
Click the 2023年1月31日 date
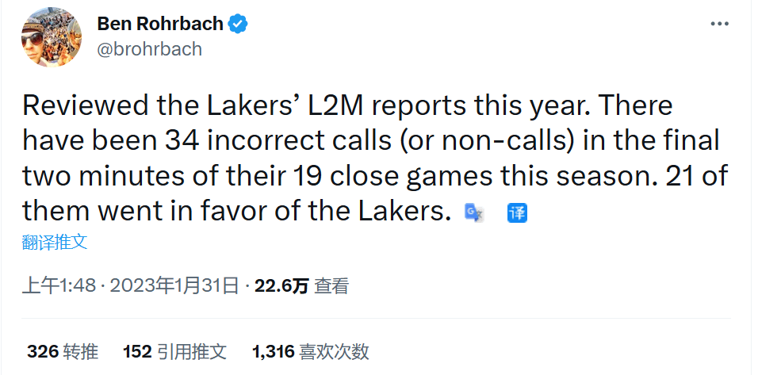point(174,285)
